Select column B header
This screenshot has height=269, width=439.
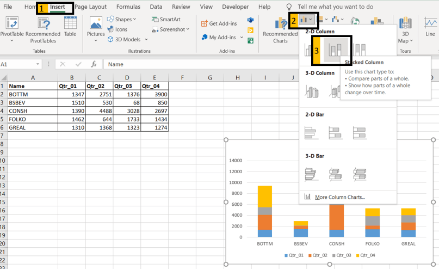point(72,78)
